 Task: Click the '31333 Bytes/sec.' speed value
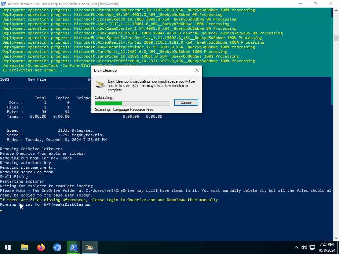(76, 130)
